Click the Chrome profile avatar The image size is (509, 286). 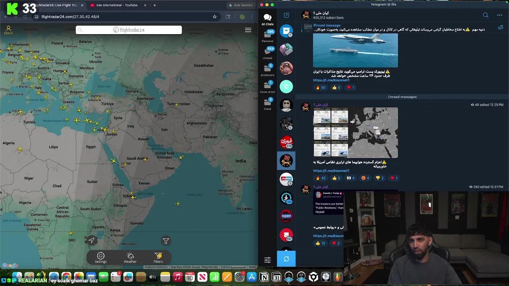pos(242,17)
